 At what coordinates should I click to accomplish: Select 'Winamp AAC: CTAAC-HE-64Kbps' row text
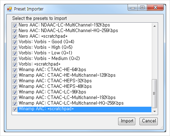[52, 70]
